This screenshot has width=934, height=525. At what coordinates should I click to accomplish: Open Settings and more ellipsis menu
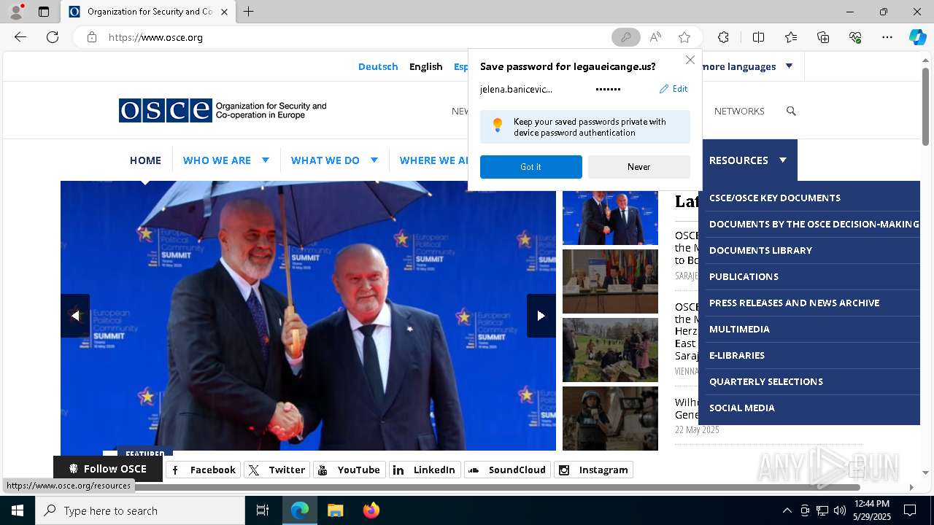[887, 37]
